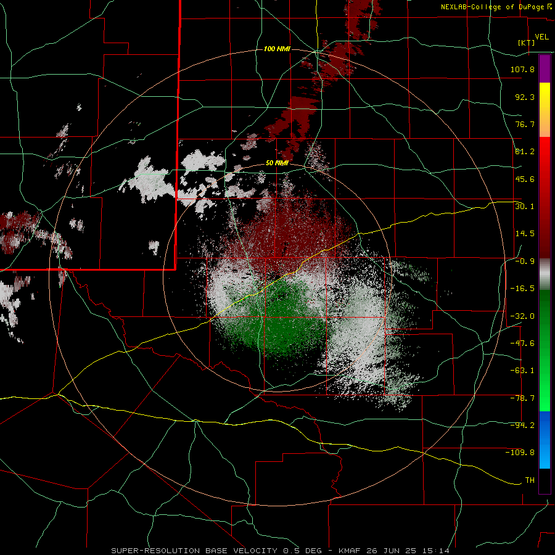This screenshot has width=555, height=555.
Task: Click the -78.7 velocity scale value
Action: [522, 398]
